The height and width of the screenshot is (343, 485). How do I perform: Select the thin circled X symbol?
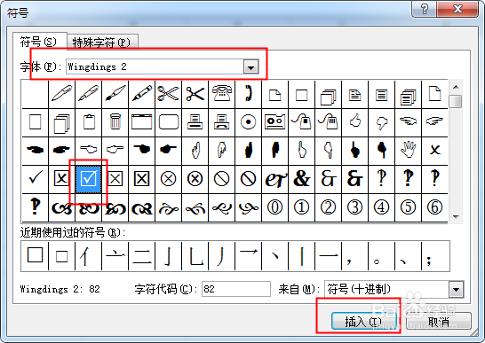[169, 179]
